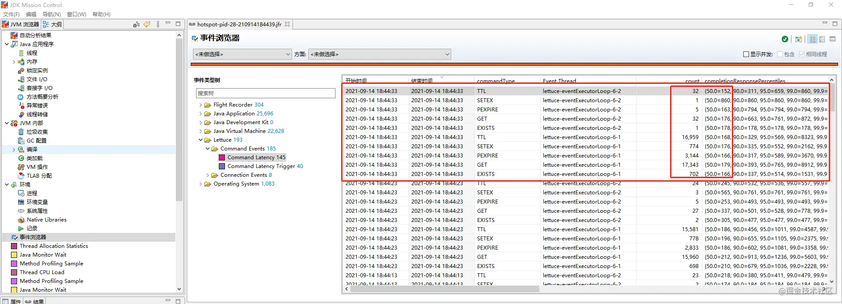The height and width of the screenshot is (304, 842).
Task: Open the 线程转储 thread dumps page
Action: coord(37,114)
